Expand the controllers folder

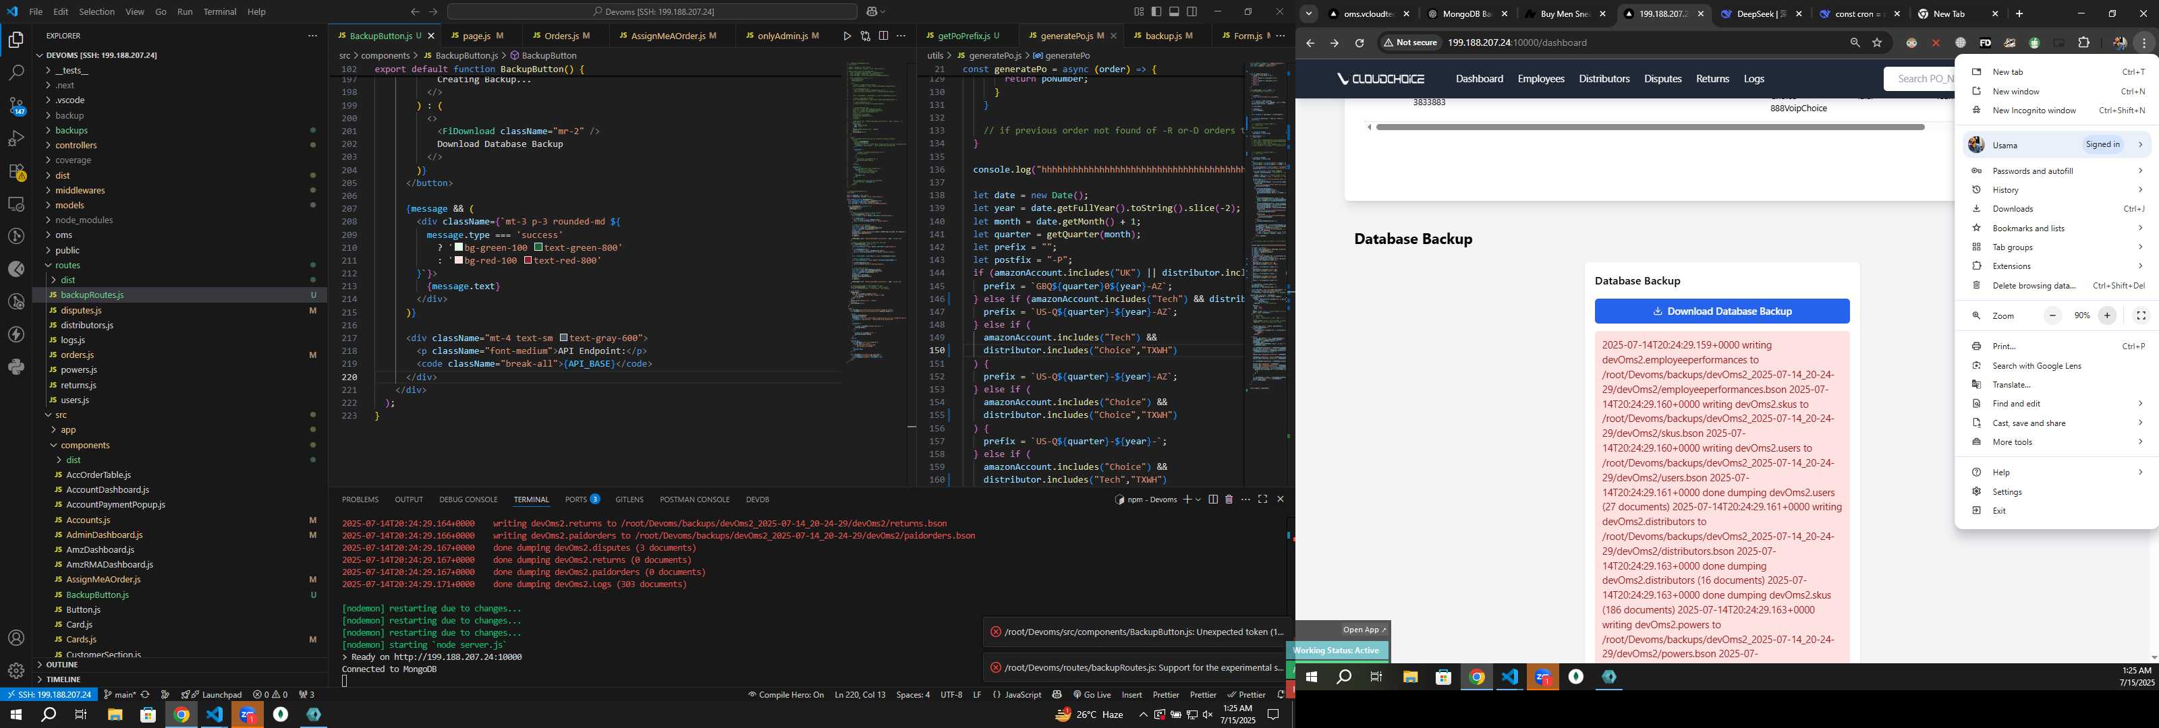(x=76, y=145)
